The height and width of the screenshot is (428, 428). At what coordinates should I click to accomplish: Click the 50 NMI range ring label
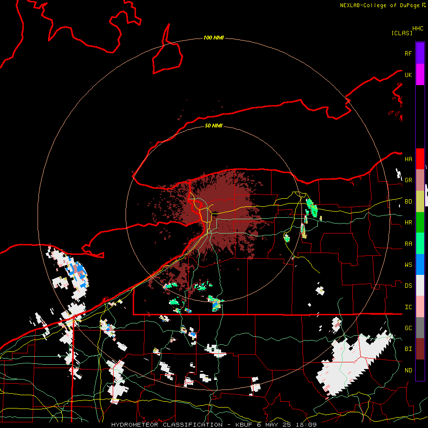point(214,126)
